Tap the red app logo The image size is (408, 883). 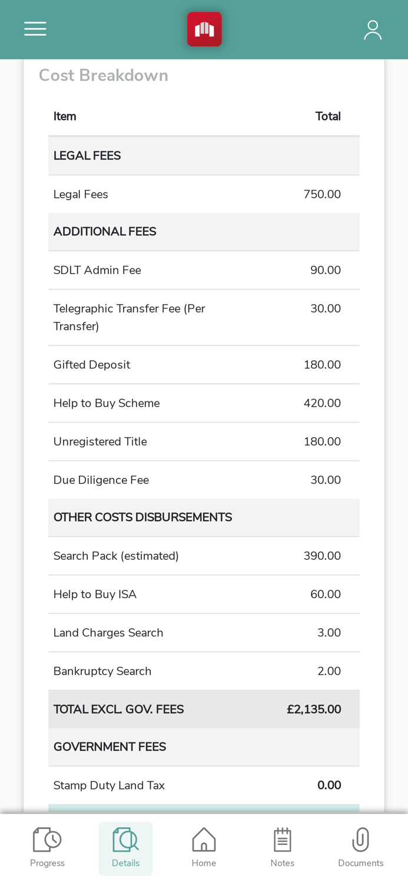click(204, 29)
